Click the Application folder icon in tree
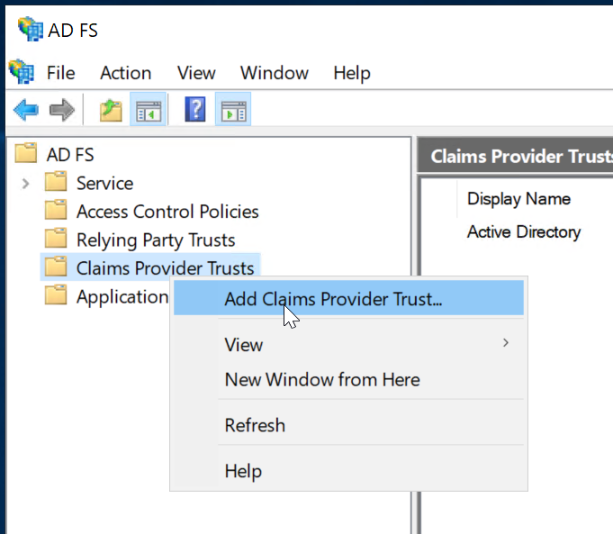 pyautogui.click(x=56, y=295)
